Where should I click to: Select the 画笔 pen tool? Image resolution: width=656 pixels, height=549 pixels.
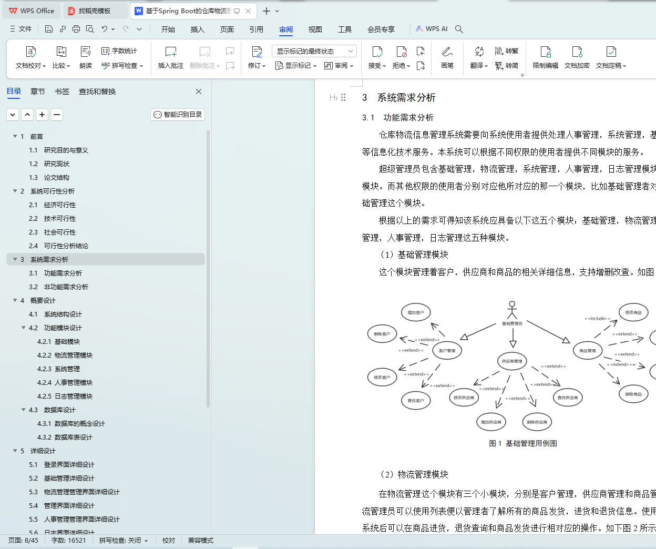click(447, 58)
